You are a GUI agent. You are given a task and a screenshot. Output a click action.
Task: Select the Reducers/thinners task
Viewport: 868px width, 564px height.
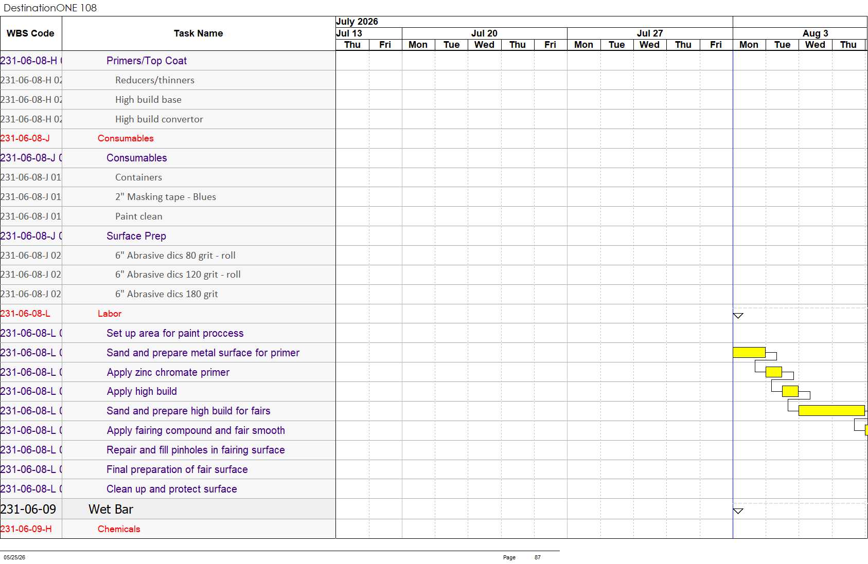click(x=168, y=80)
